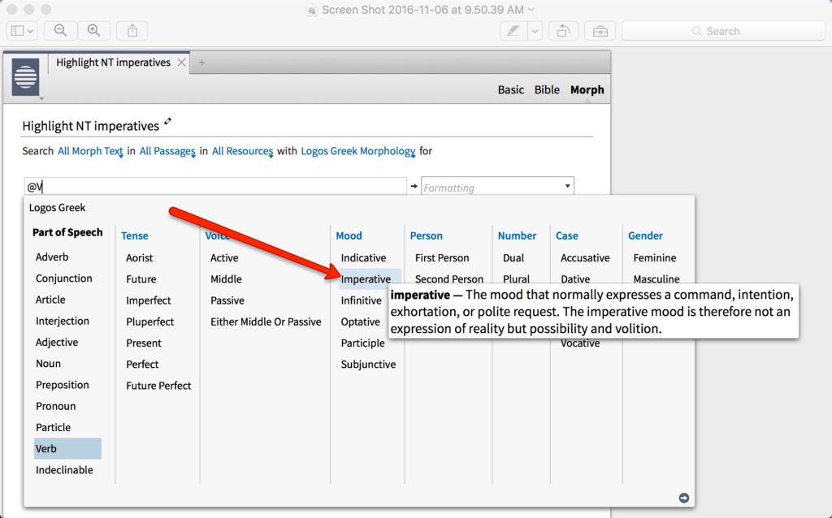Select the Subjunctive mood
Viewport: 832px width, 518px height.
pyautogui.click(x=368, y=365)
